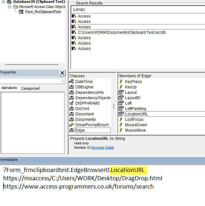Click the DriverPromptEnum enum icon

click(x=71, y=125)
